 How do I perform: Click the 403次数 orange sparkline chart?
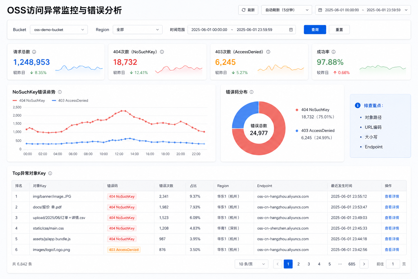(x=281, y=68)
